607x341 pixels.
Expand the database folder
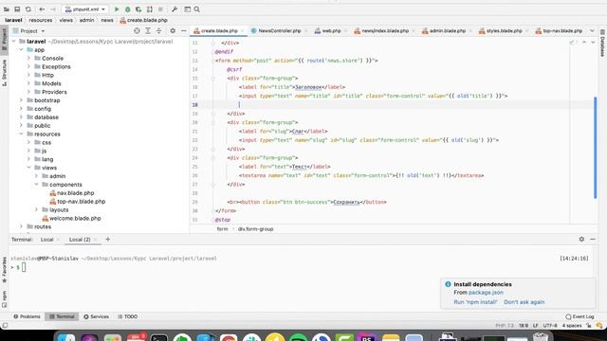(x=22, y=117)
